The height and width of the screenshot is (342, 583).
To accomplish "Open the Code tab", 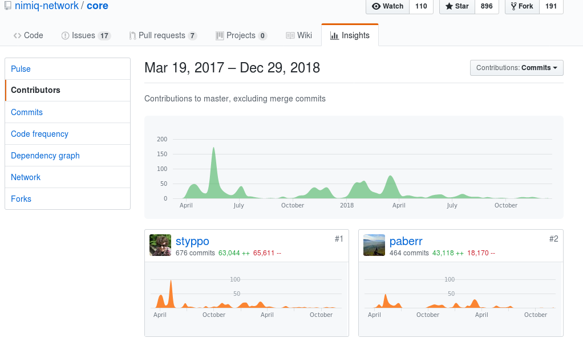I will click(x=29, y=35).
